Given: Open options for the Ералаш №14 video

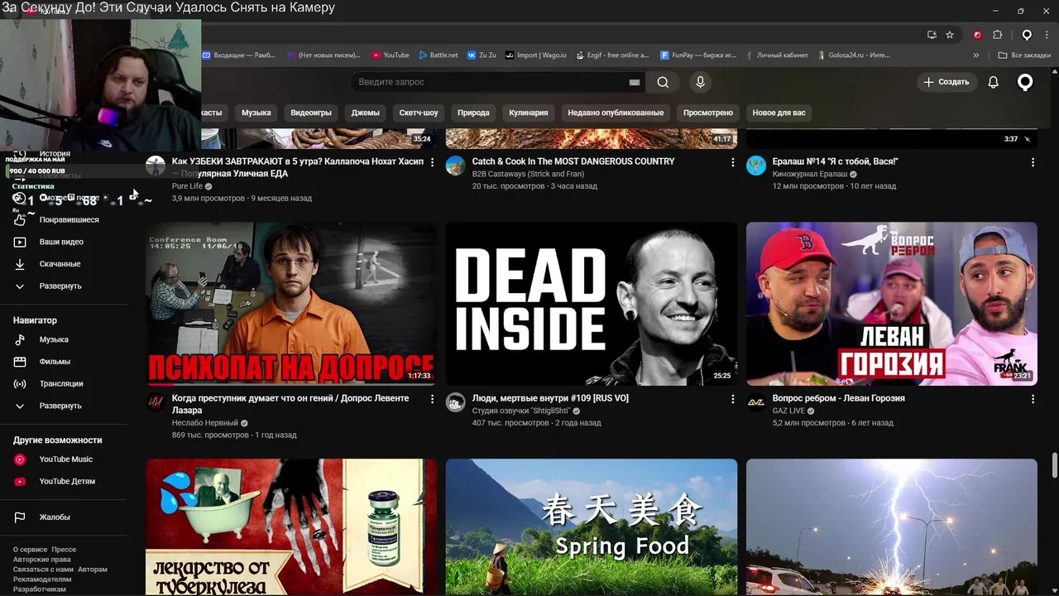Looking at the screenshot, I should click(1033, 162).
